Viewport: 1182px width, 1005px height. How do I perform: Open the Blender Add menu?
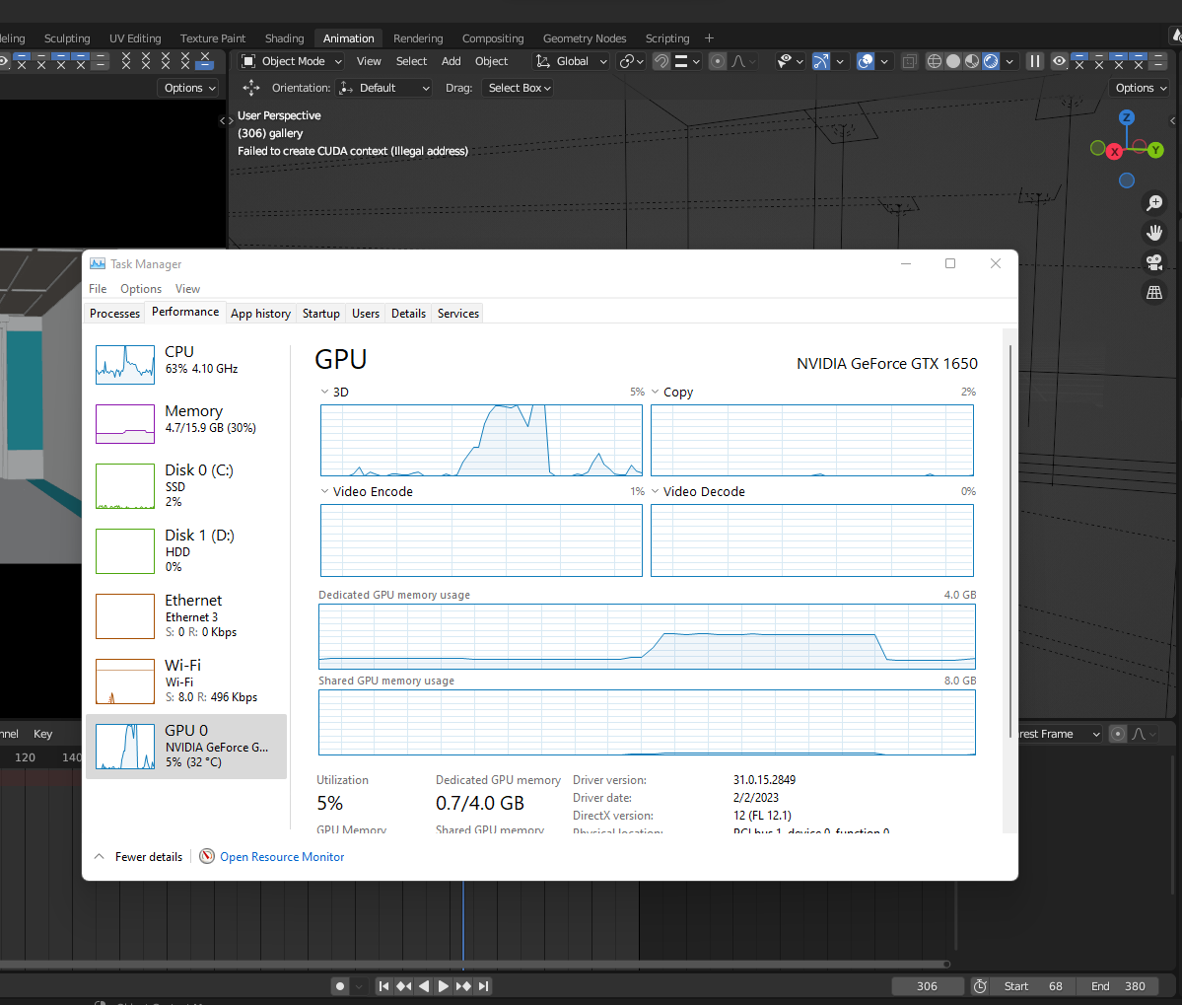point(451,61)
